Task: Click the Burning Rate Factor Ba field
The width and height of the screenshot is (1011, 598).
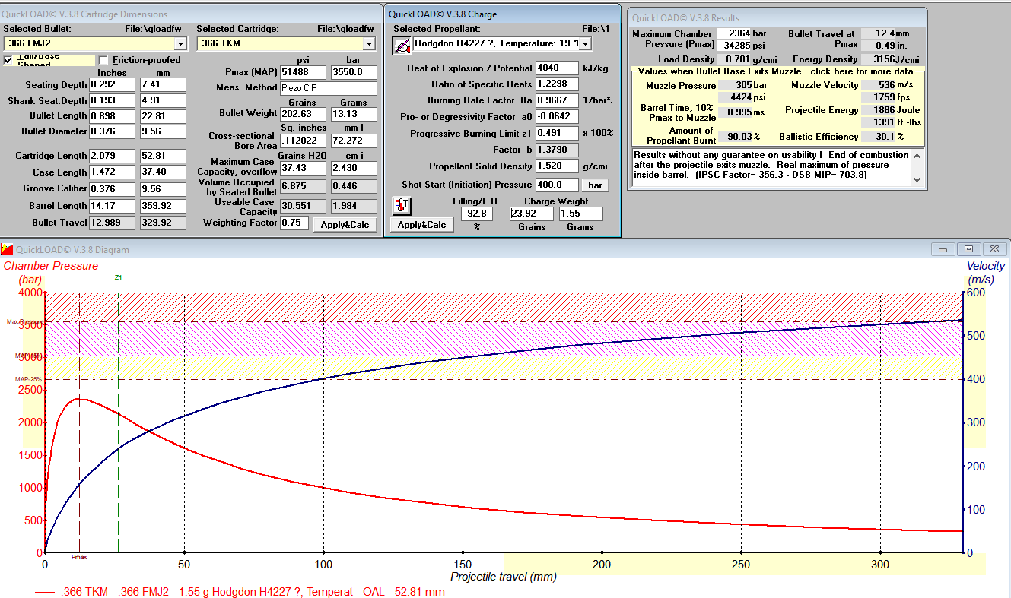Action: click(x=557, y=100)
